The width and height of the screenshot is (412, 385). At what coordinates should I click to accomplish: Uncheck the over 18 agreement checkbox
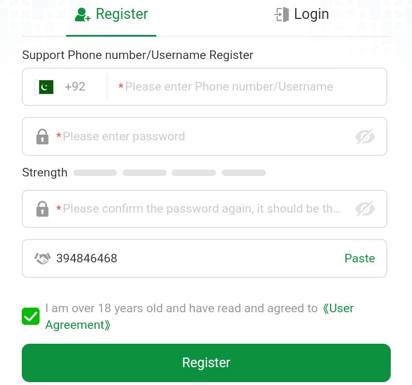[31, 316]
